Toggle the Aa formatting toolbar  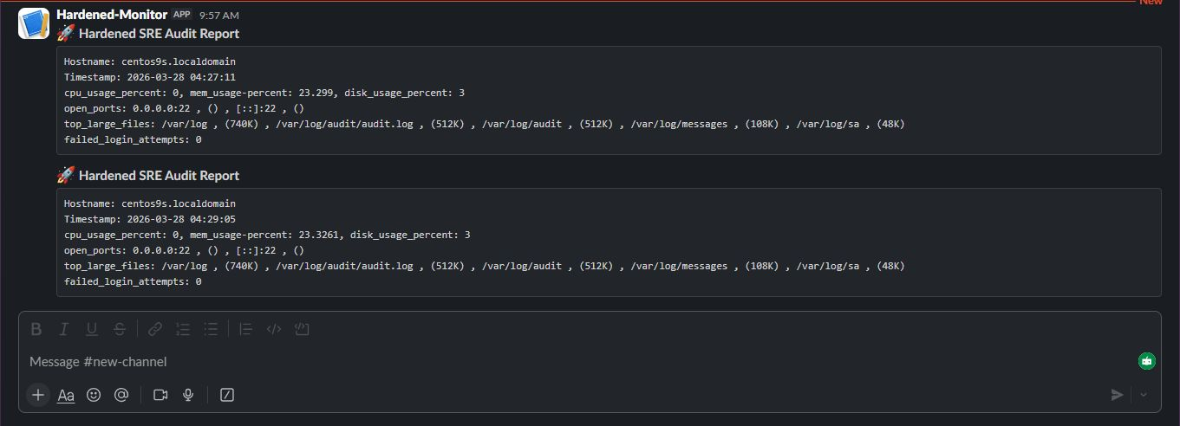pyautogui.click(x=66, y=395)
